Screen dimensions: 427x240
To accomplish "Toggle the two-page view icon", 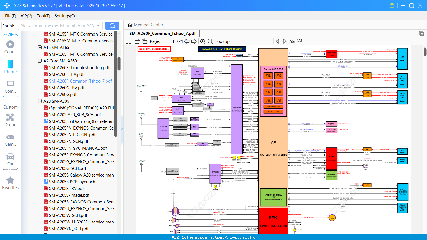I will tap(128, 41).
